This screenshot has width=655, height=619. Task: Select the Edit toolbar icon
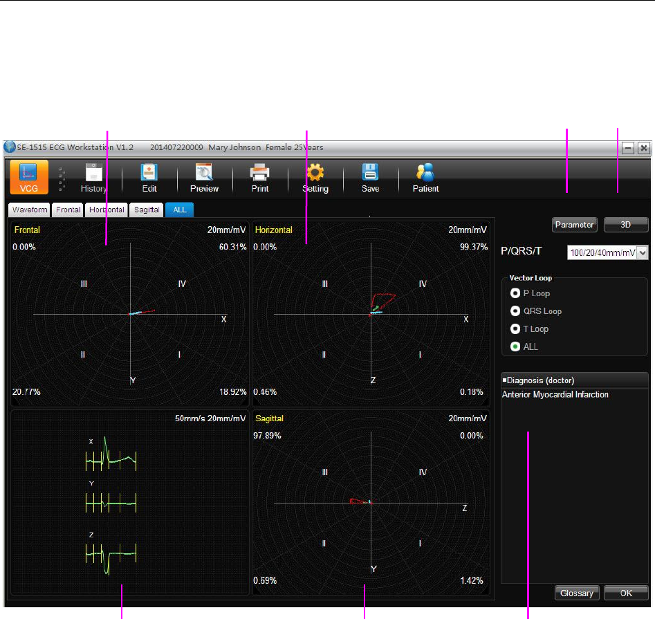(x=149, y=178)
